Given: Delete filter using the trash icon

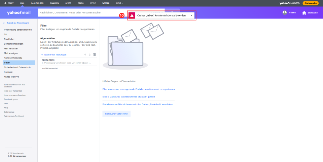Looking at the screenshot, I should point(95,54).
